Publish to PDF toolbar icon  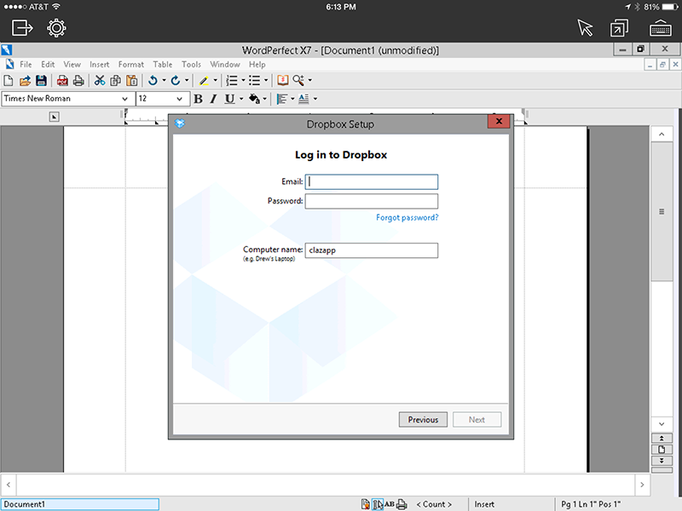tap(62, 80)
